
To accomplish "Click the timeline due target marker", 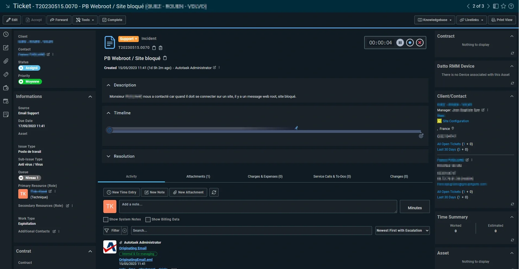I will tap(421, 136).
